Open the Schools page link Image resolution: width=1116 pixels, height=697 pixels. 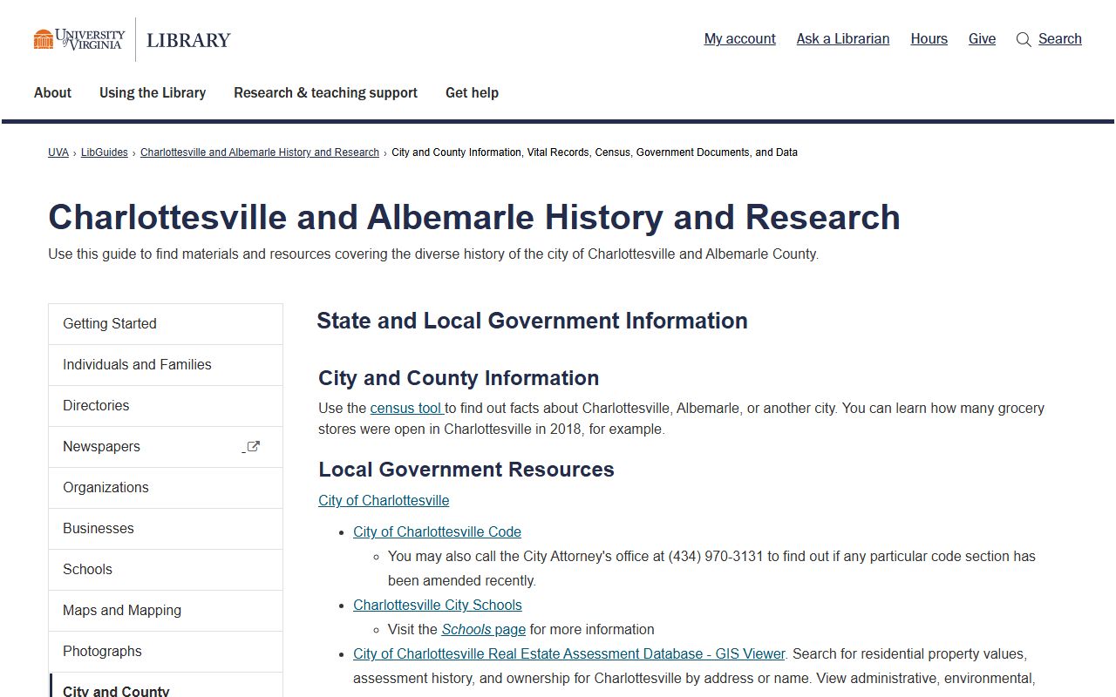(483, 630)
